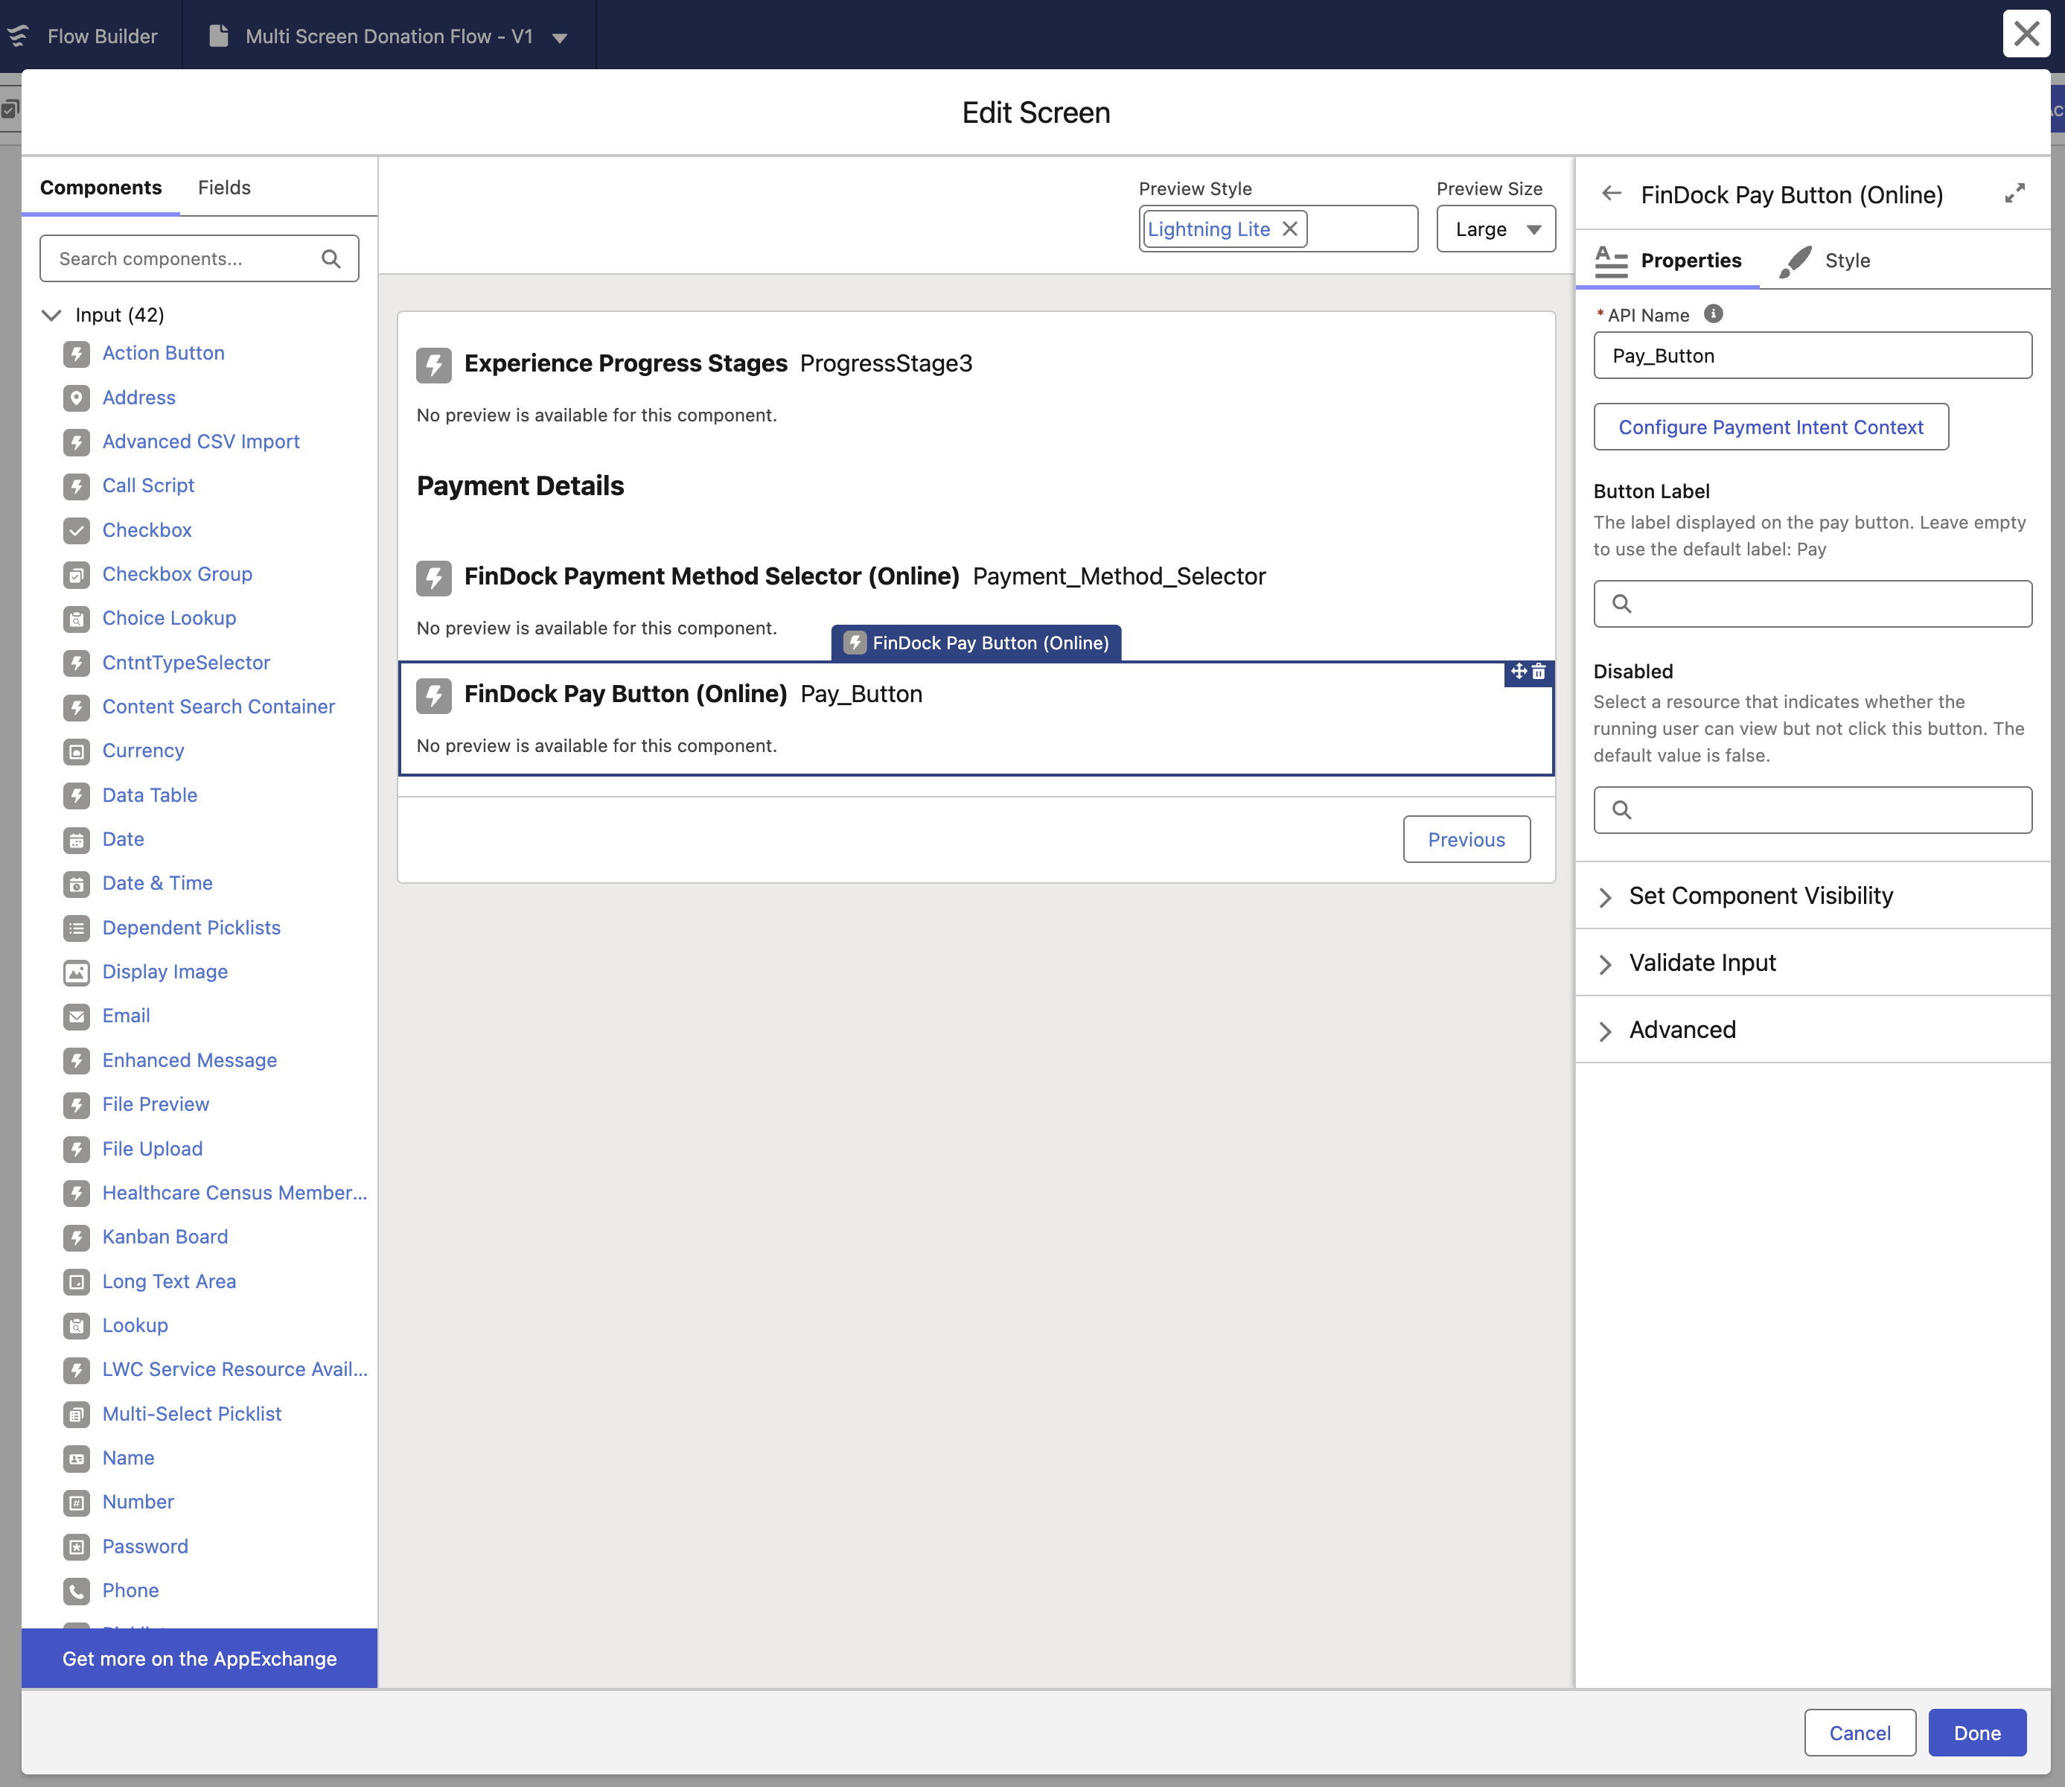
Task: Click the Currency component icon
Action: [x=77, y=751]
